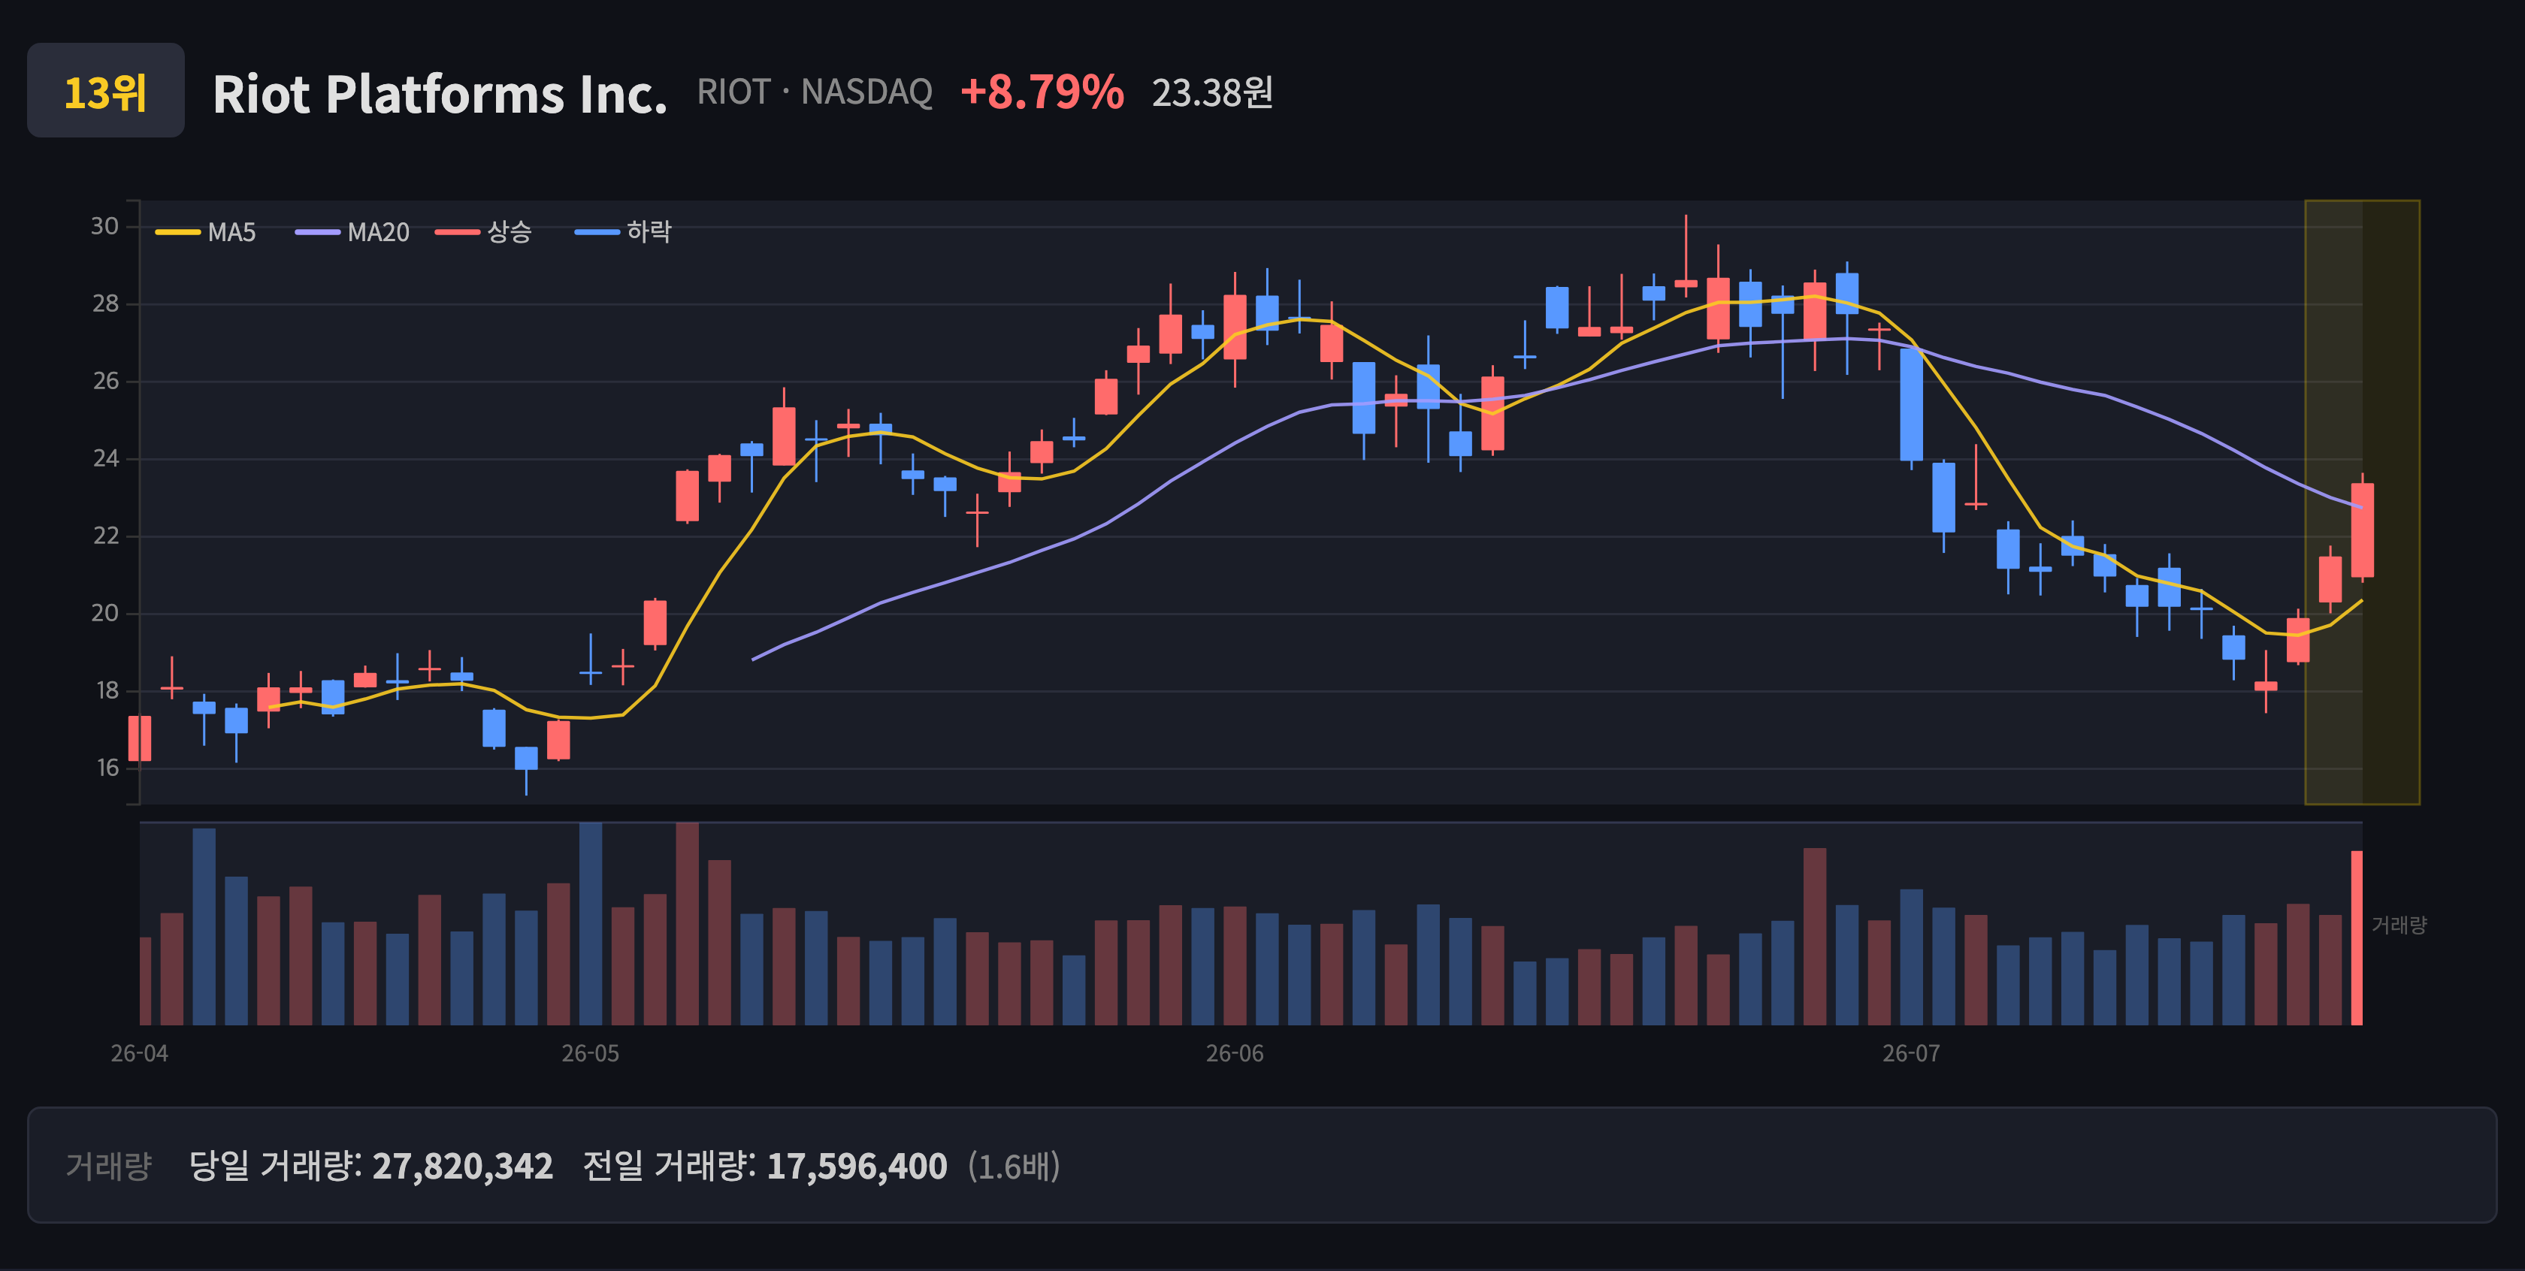This screenshot has width=2525, height=1271.
Task: Click the latest bright red volume bar
Action: tap(2357, 937)
